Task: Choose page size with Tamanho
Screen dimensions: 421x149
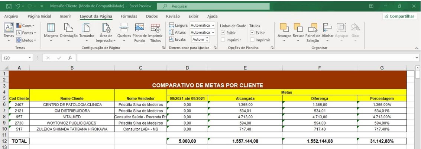Action: 87,32
